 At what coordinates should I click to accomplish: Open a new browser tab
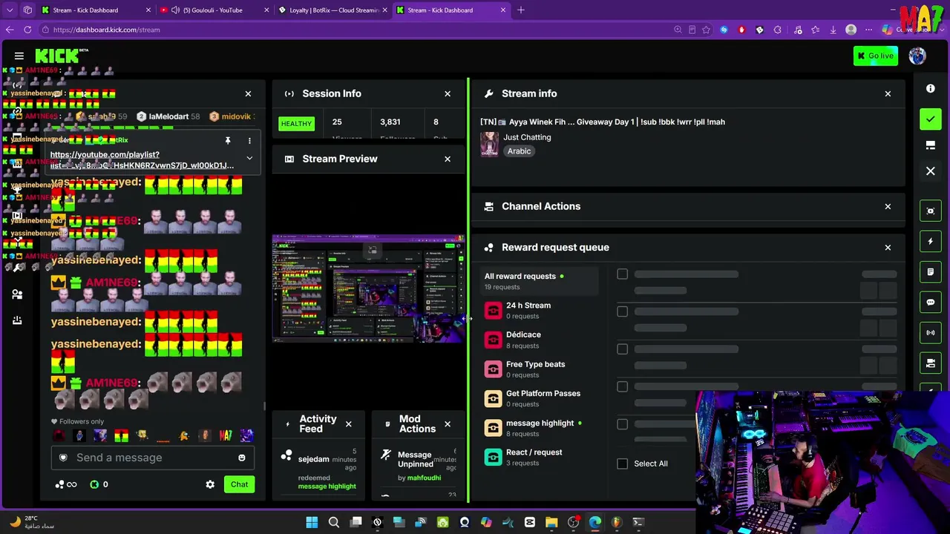[521, 10]
